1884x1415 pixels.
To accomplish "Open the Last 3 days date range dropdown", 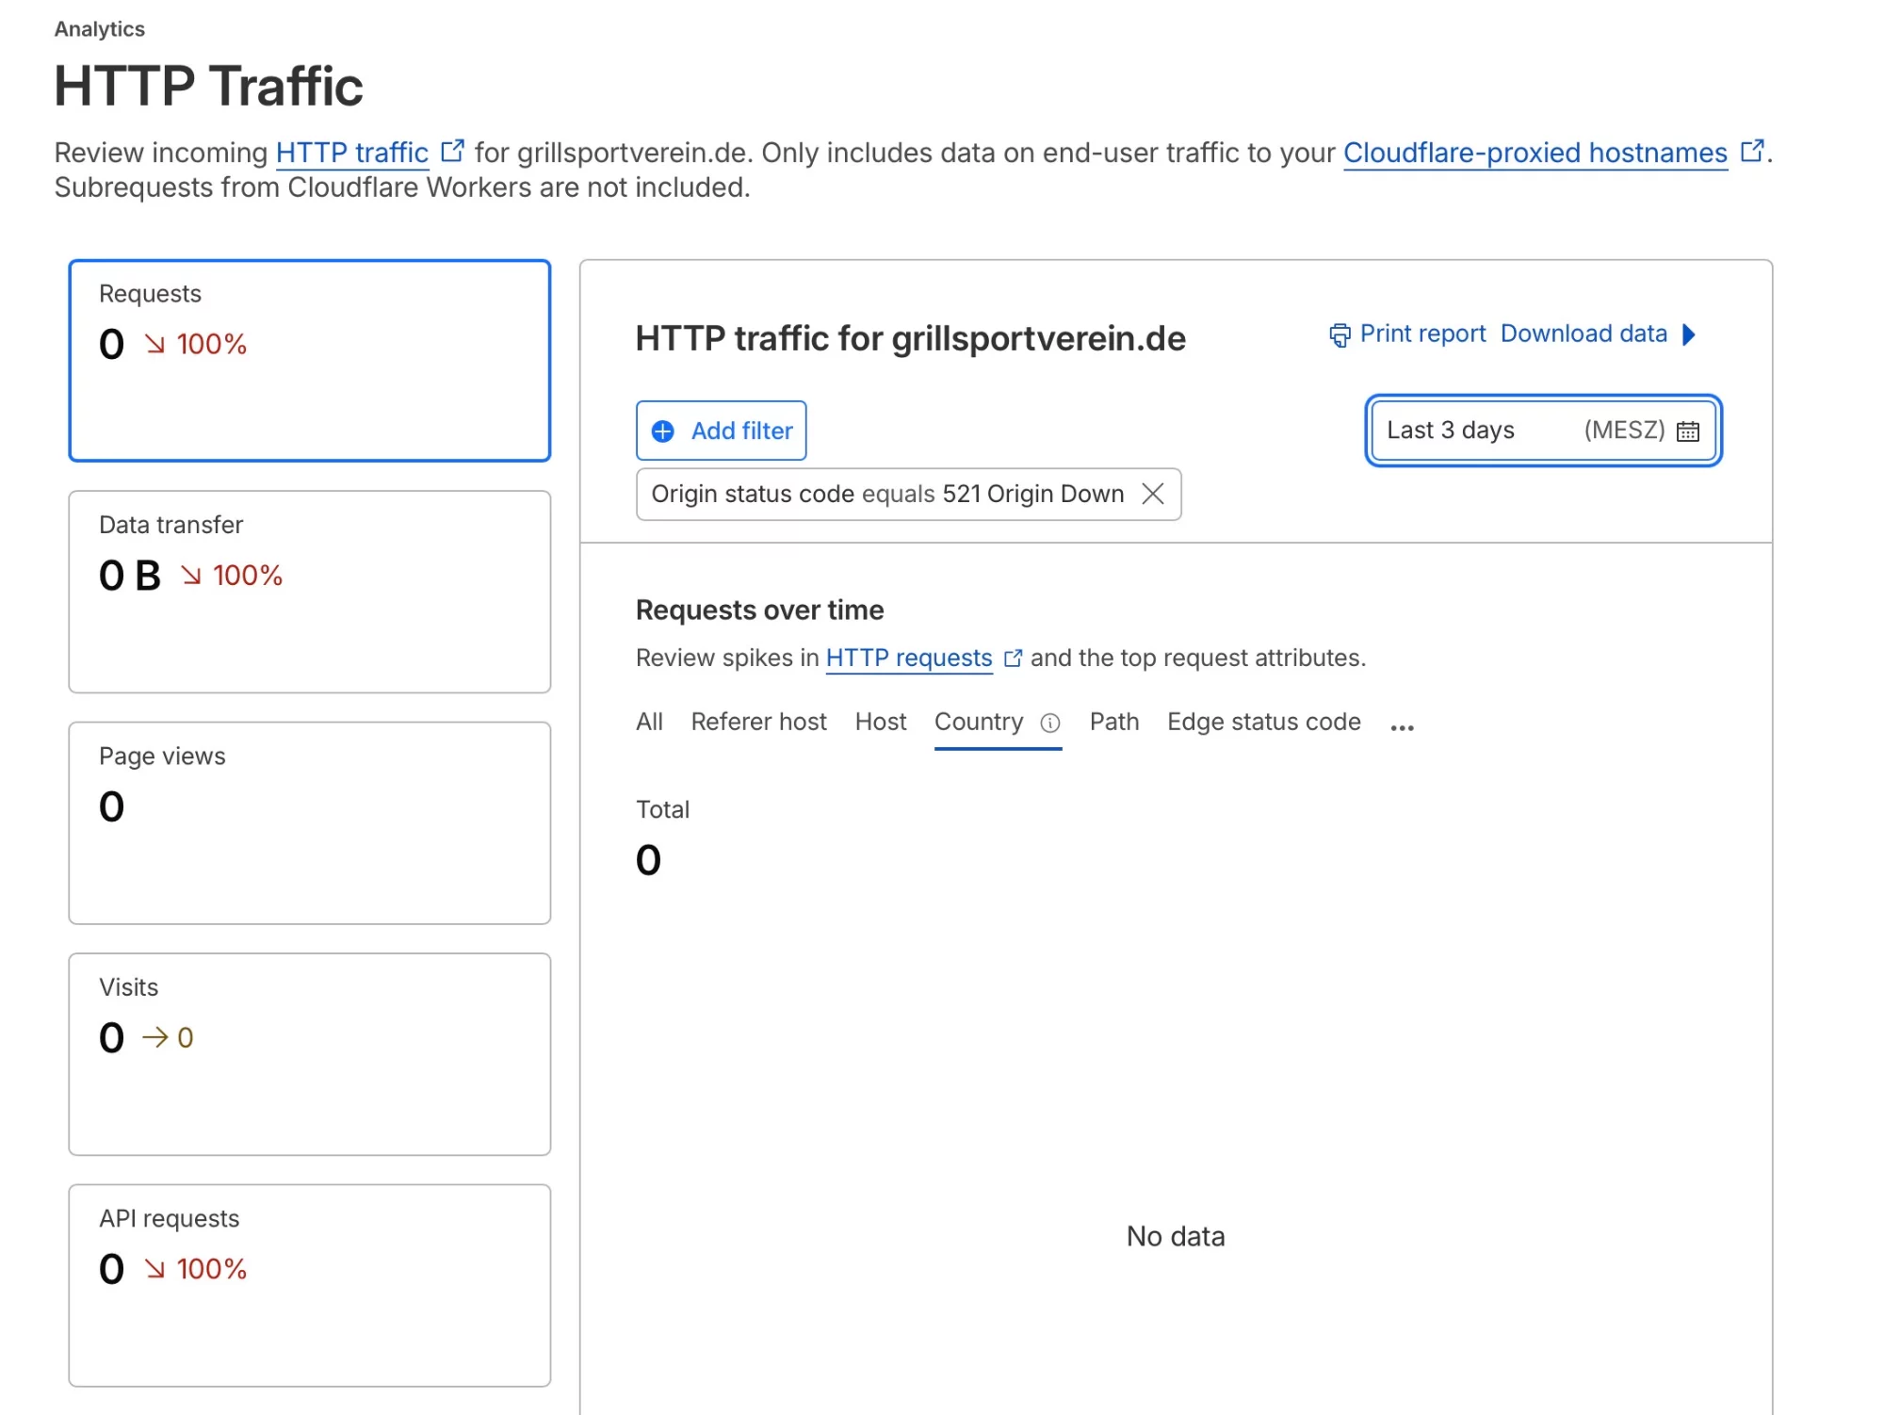I will (1543, 431).
